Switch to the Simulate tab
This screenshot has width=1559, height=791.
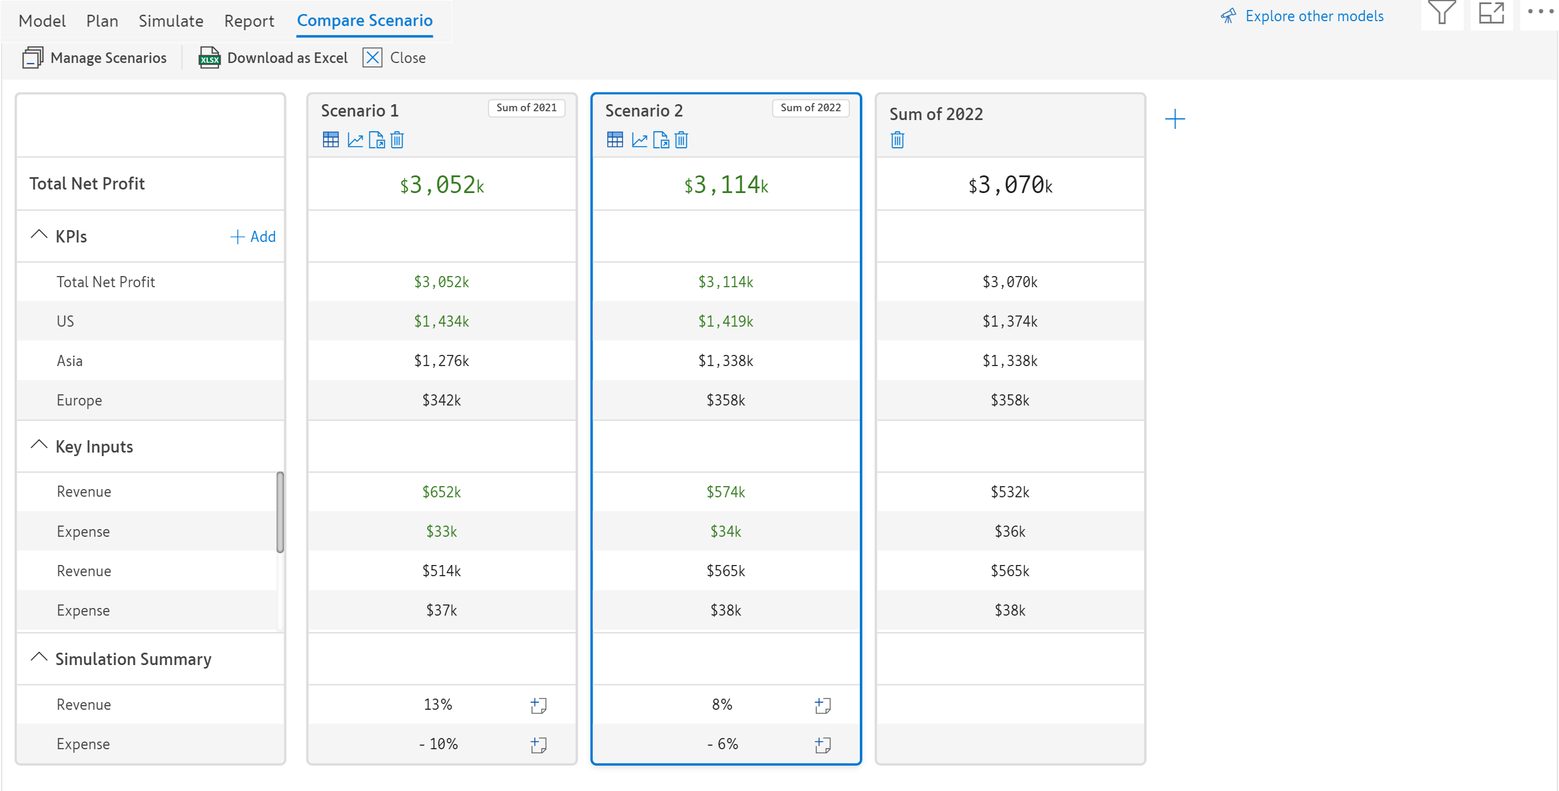(171, 21)
